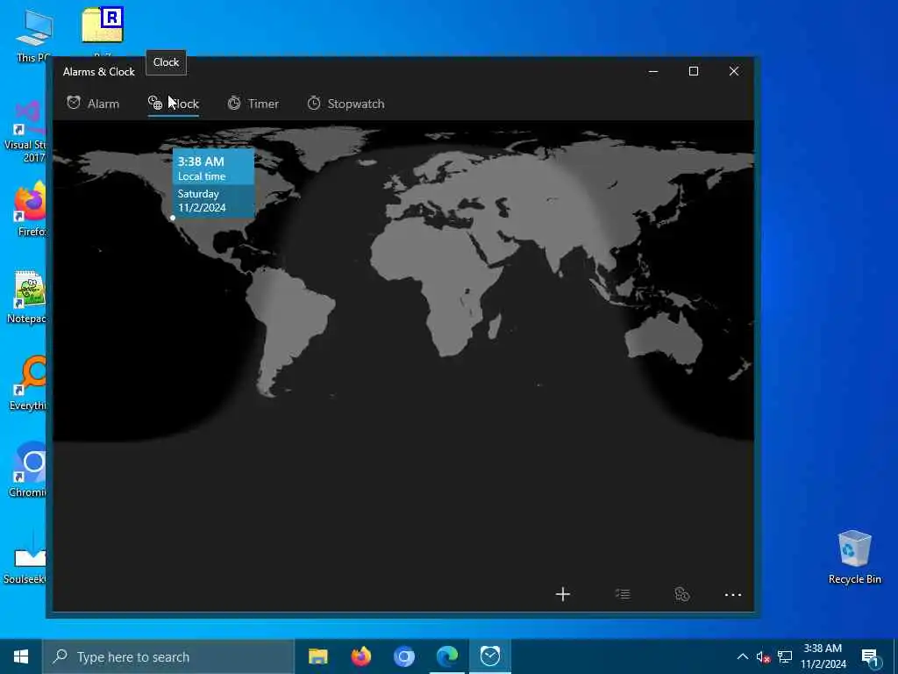Select the Everything desktop shortcut
The image size is (898, 674).
(29, 383)
